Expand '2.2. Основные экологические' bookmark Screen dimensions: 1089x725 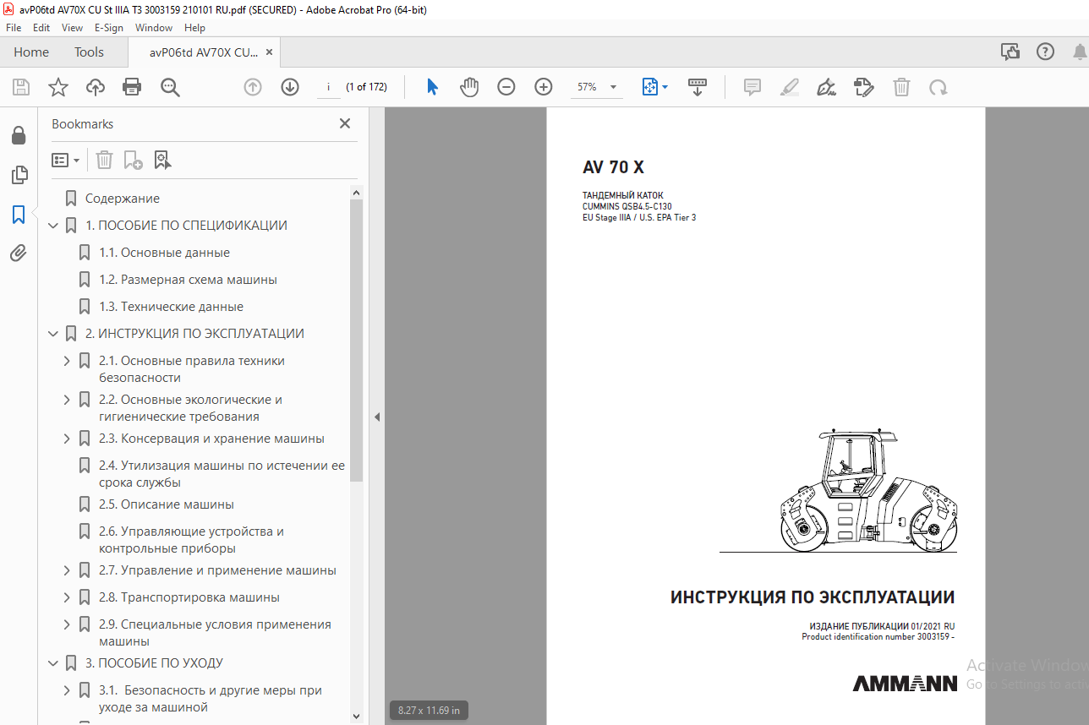(x=67, y=400)
